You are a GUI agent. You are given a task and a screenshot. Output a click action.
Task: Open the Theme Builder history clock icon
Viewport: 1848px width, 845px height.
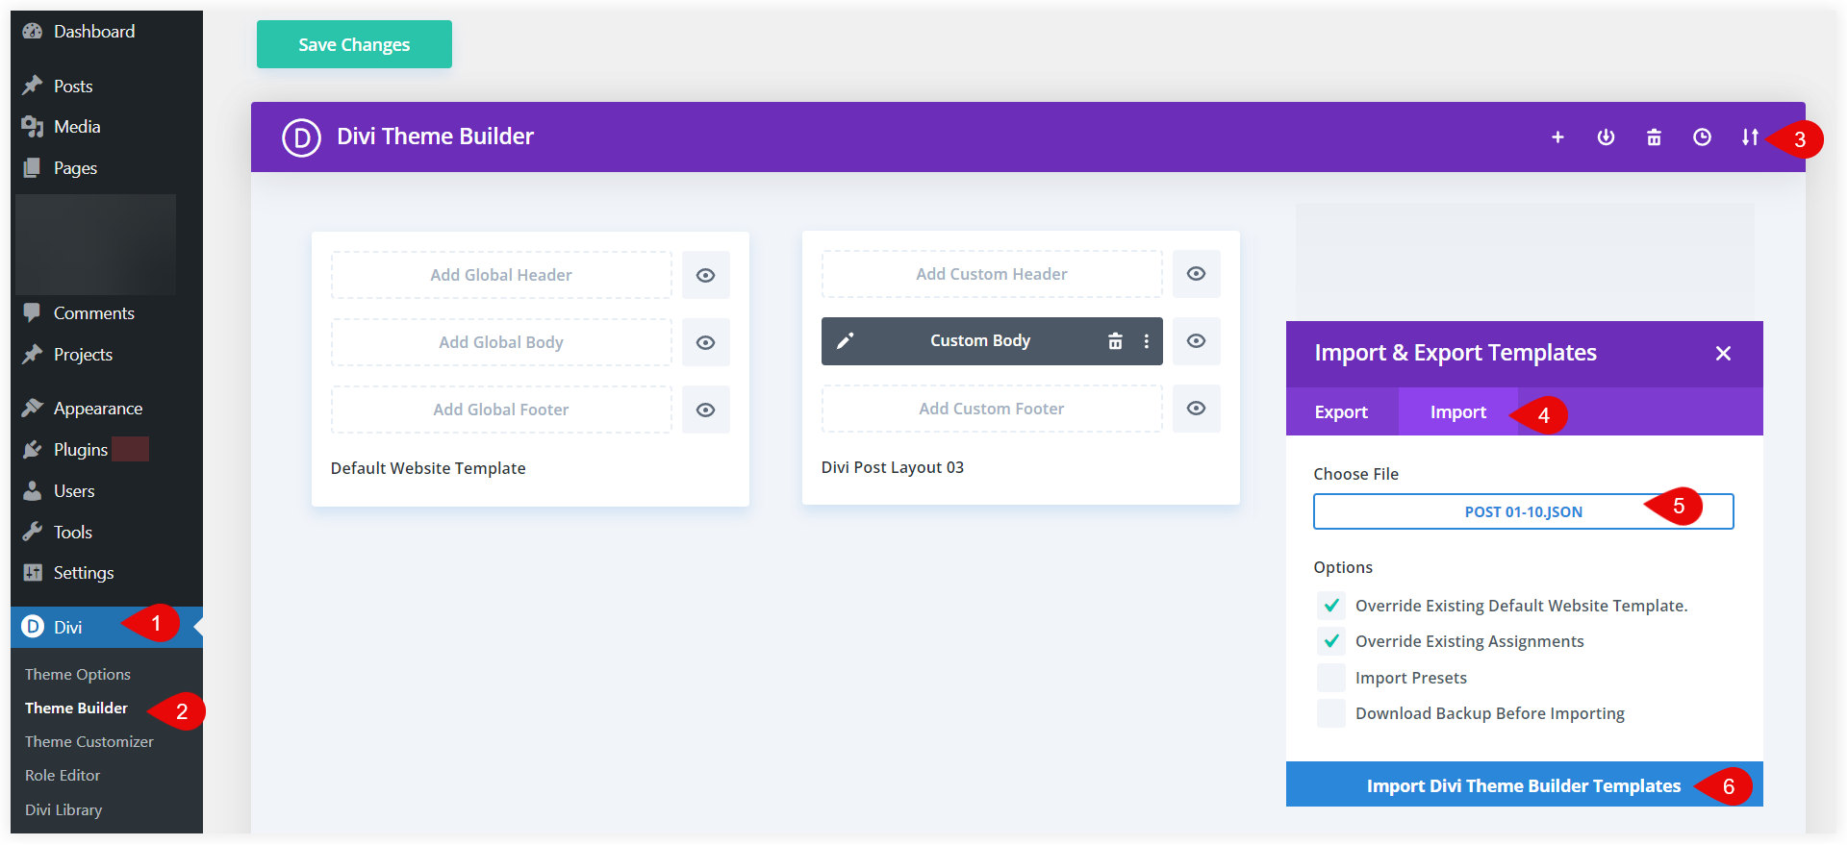click(x=1702, y=137)
